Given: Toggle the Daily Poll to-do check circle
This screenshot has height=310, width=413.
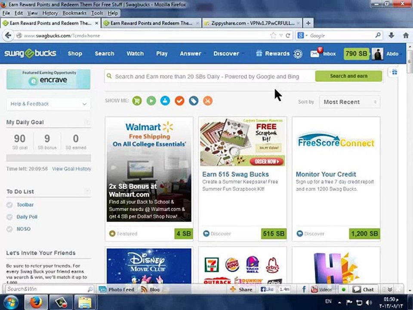Looking at the screenshot, I should [x=9, y=217].
